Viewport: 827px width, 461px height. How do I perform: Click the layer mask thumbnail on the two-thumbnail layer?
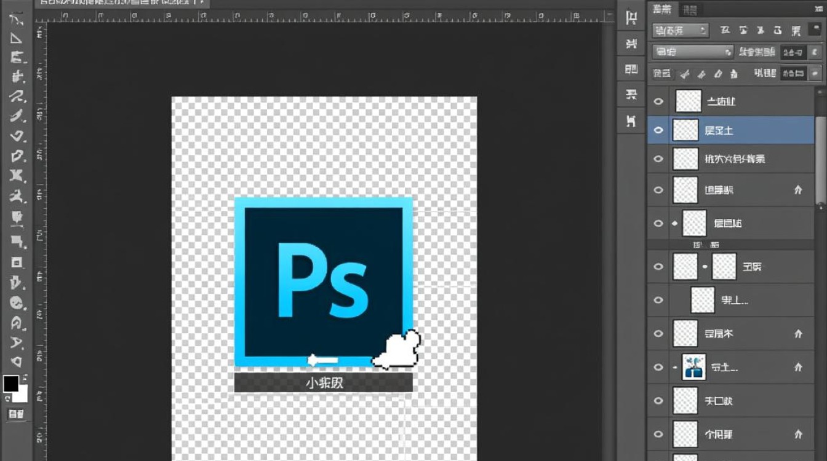coord(724,267)
